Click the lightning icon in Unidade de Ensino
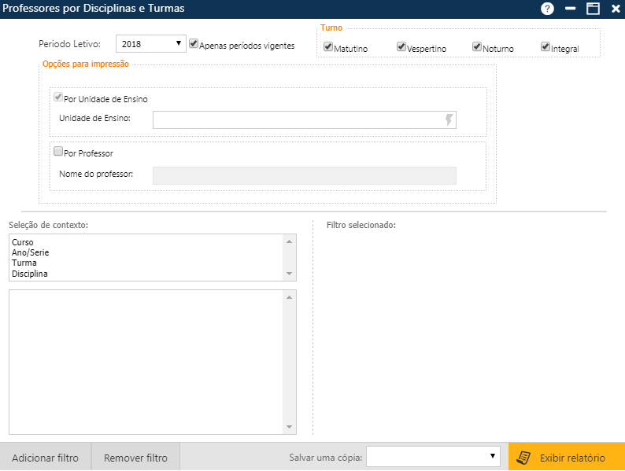 click(449, 120)
